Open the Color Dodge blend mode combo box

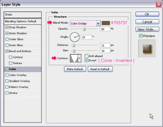point(85,23)
